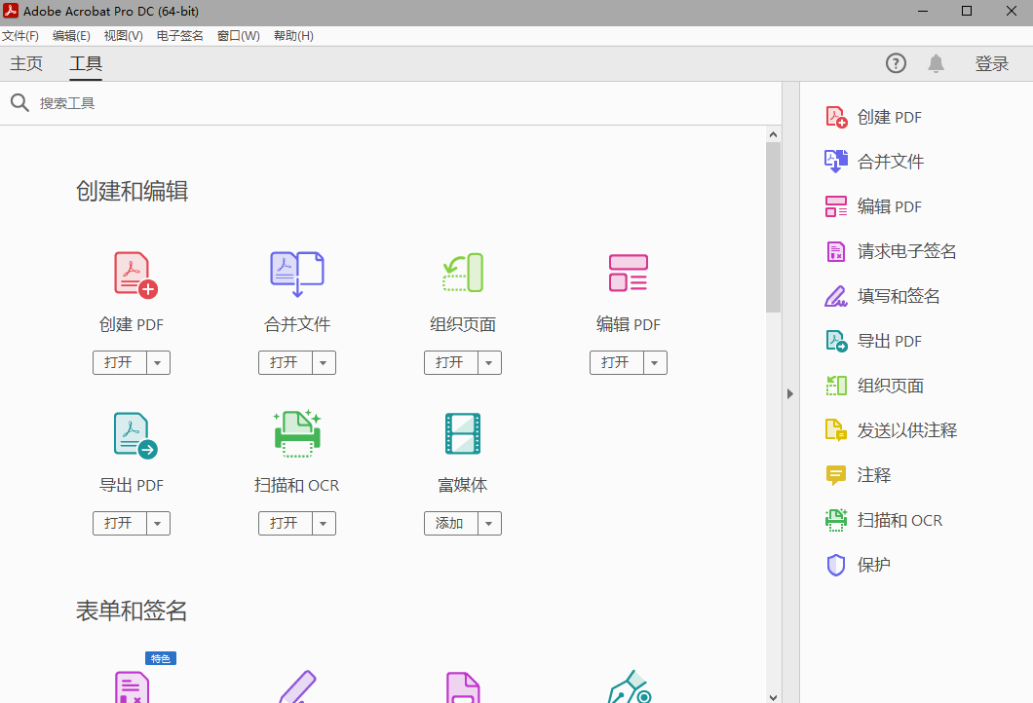
Task: Select 保护 shield icon in right sidebar
Action: (836, 565)
